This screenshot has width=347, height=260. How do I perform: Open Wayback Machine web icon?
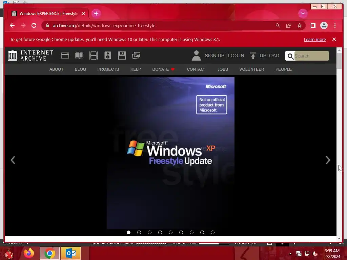coord(65,56)
